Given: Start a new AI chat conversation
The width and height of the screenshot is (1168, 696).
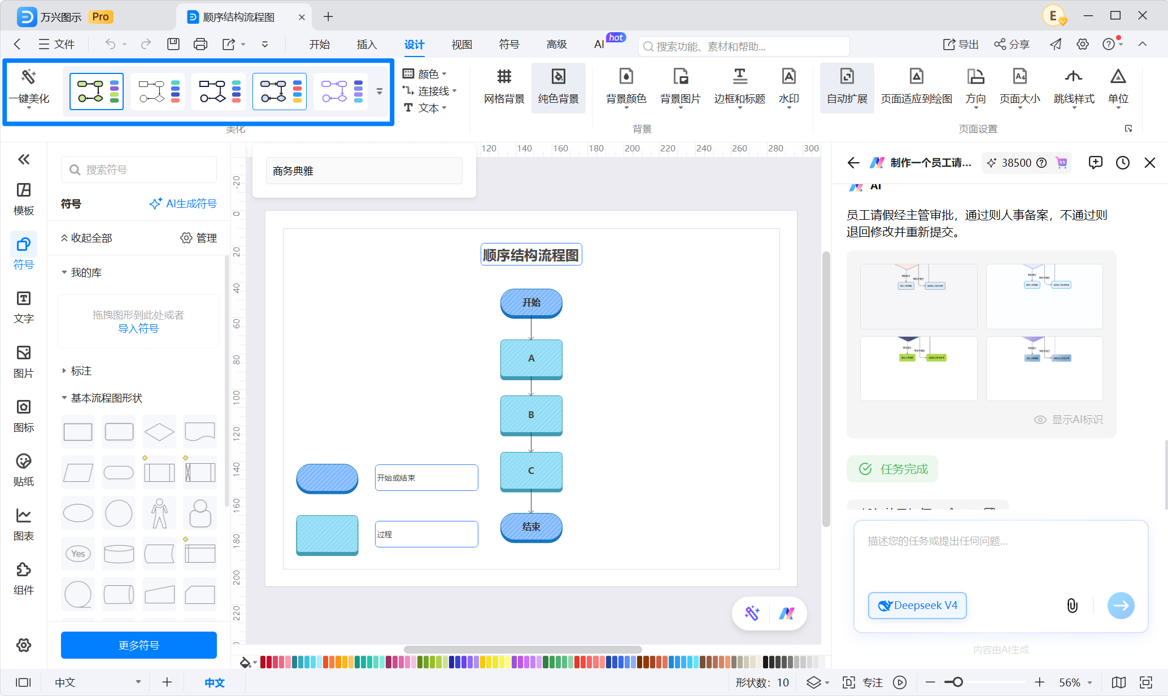Looking at the screenshot, I should [x=1095, y=163].
